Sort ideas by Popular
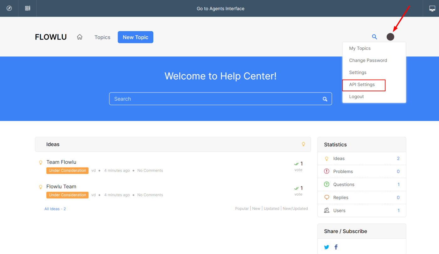 pyautogui.click(x=242, y=209)
